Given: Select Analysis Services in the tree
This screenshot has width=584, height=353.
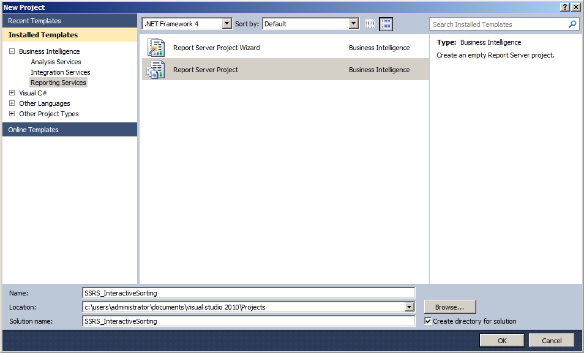Looking at the screenshot, I should (55, 61).
